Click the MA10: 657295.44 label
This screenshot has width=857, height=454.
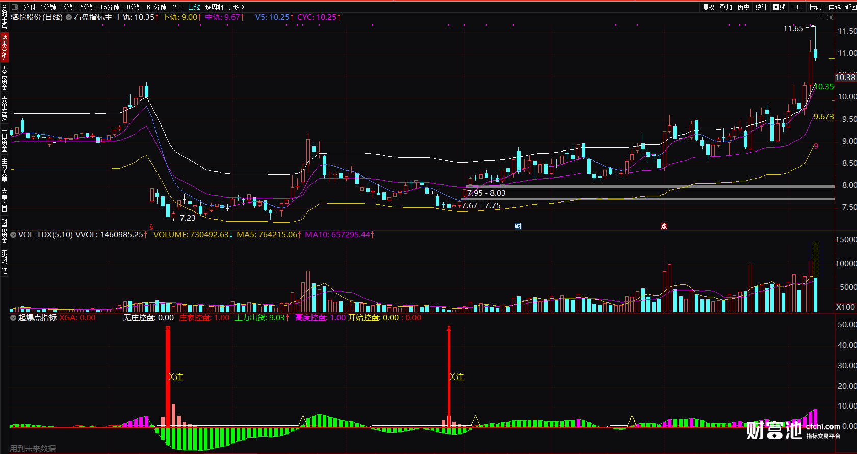click(x=340, y=235)
